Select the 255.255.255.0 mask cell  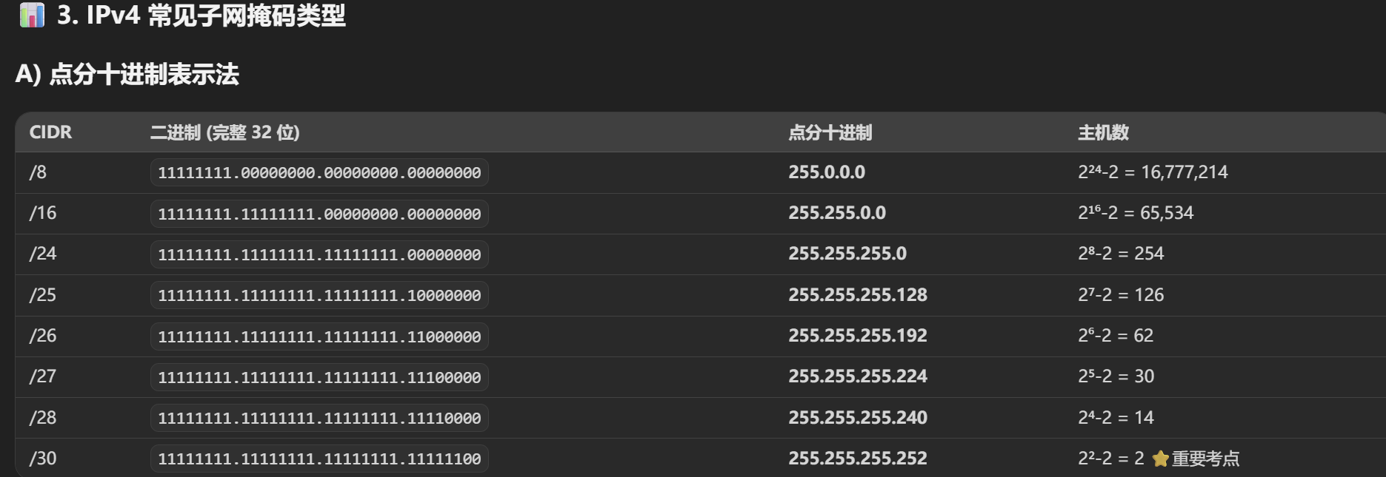(847, 254)
